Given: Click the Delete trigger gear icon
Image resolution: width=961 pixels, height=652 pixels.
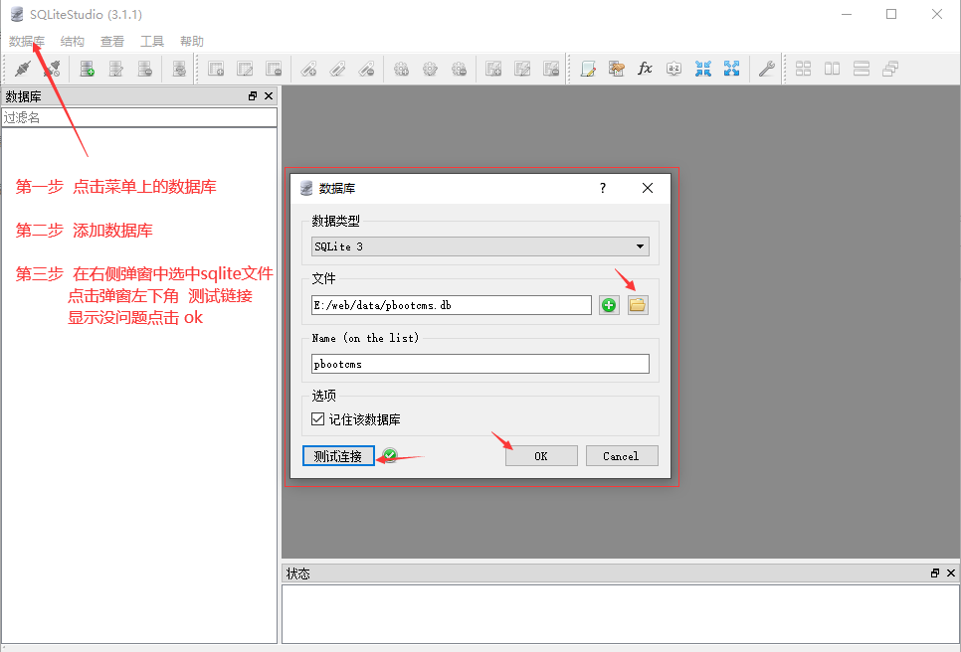Looking at the screenshot, I should pos(459,69).
